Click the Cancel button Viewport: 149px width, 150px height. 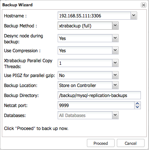click(131, 143)
